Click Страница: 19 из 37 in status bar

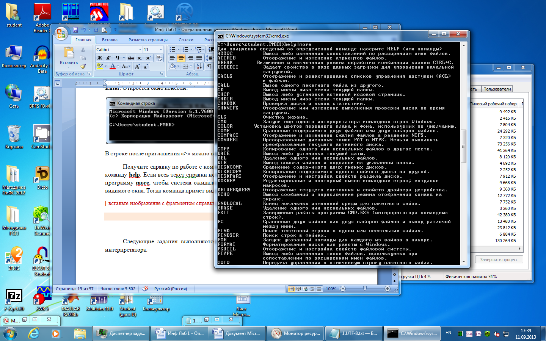coord(74,289)
